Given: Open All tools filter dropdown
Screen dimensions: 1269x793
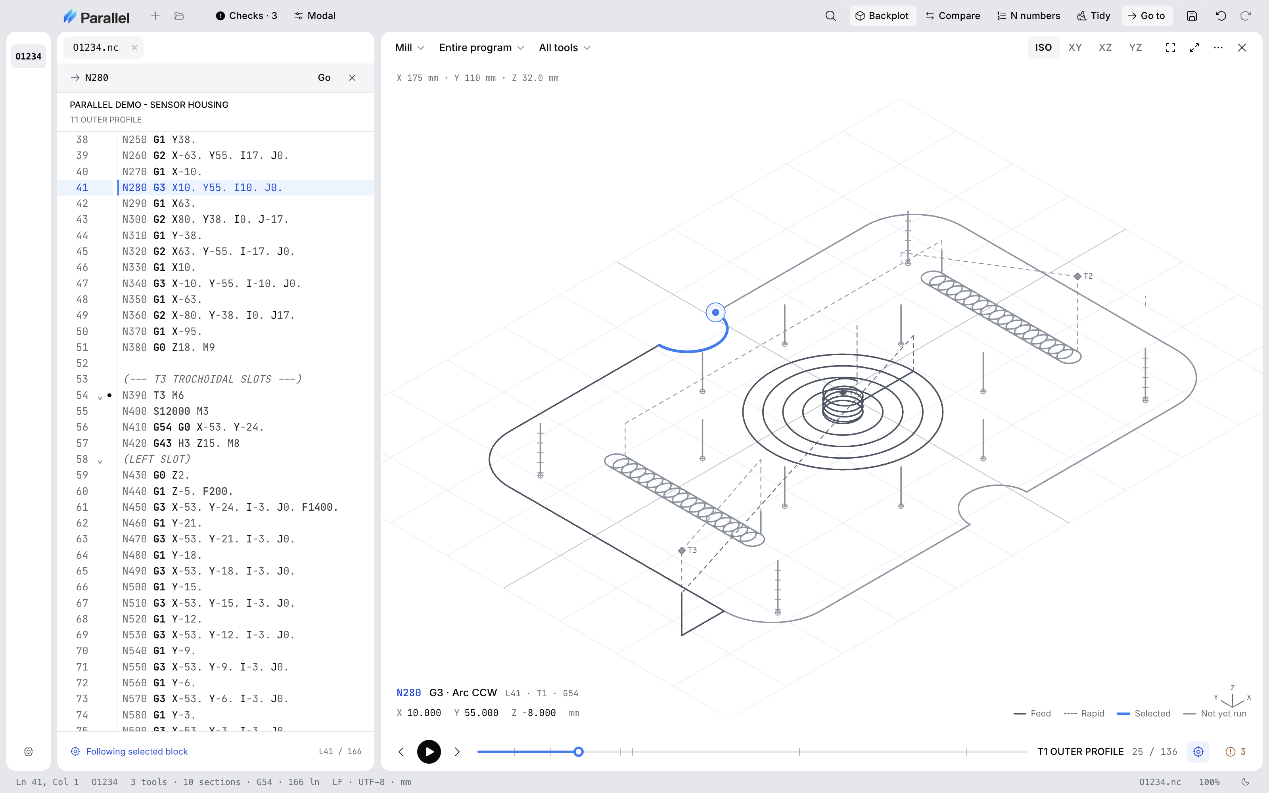Looking at the screenshot, I should click(564, 48).
